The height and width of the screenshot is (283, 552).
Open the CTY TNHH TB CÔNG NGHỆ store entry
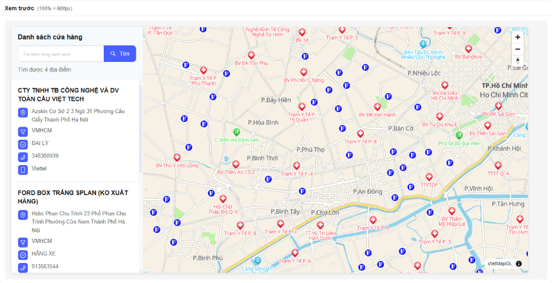point(68,95)
